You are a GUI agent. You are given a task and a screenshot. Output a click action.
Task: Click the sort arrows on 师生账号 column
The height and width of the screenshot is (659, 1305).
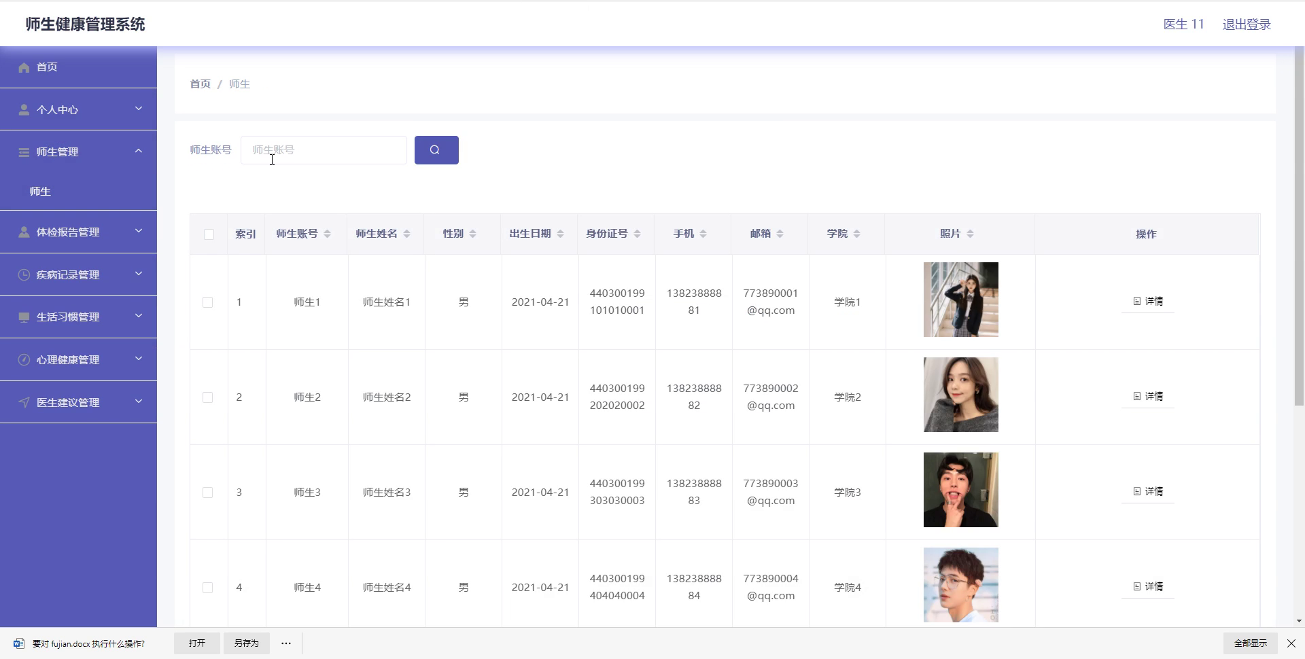tap(327, 234)
